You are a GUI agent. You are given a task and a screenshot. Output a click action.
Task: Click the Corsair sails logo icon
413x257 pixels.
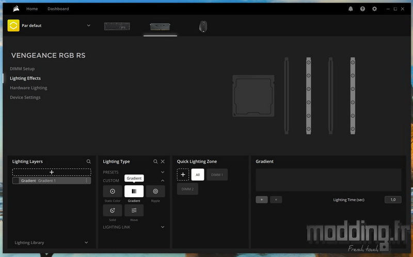point(16,9)
